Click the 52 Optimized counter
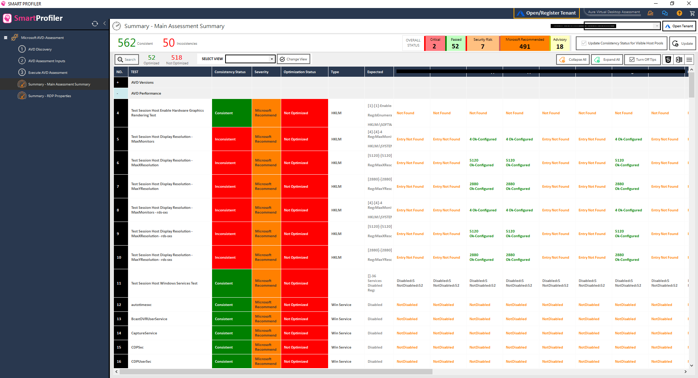 [x=151, y=59]
